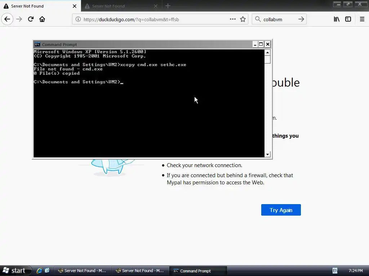
Task: Click '0 File(s) copied' output line
Action: [57, 73]
